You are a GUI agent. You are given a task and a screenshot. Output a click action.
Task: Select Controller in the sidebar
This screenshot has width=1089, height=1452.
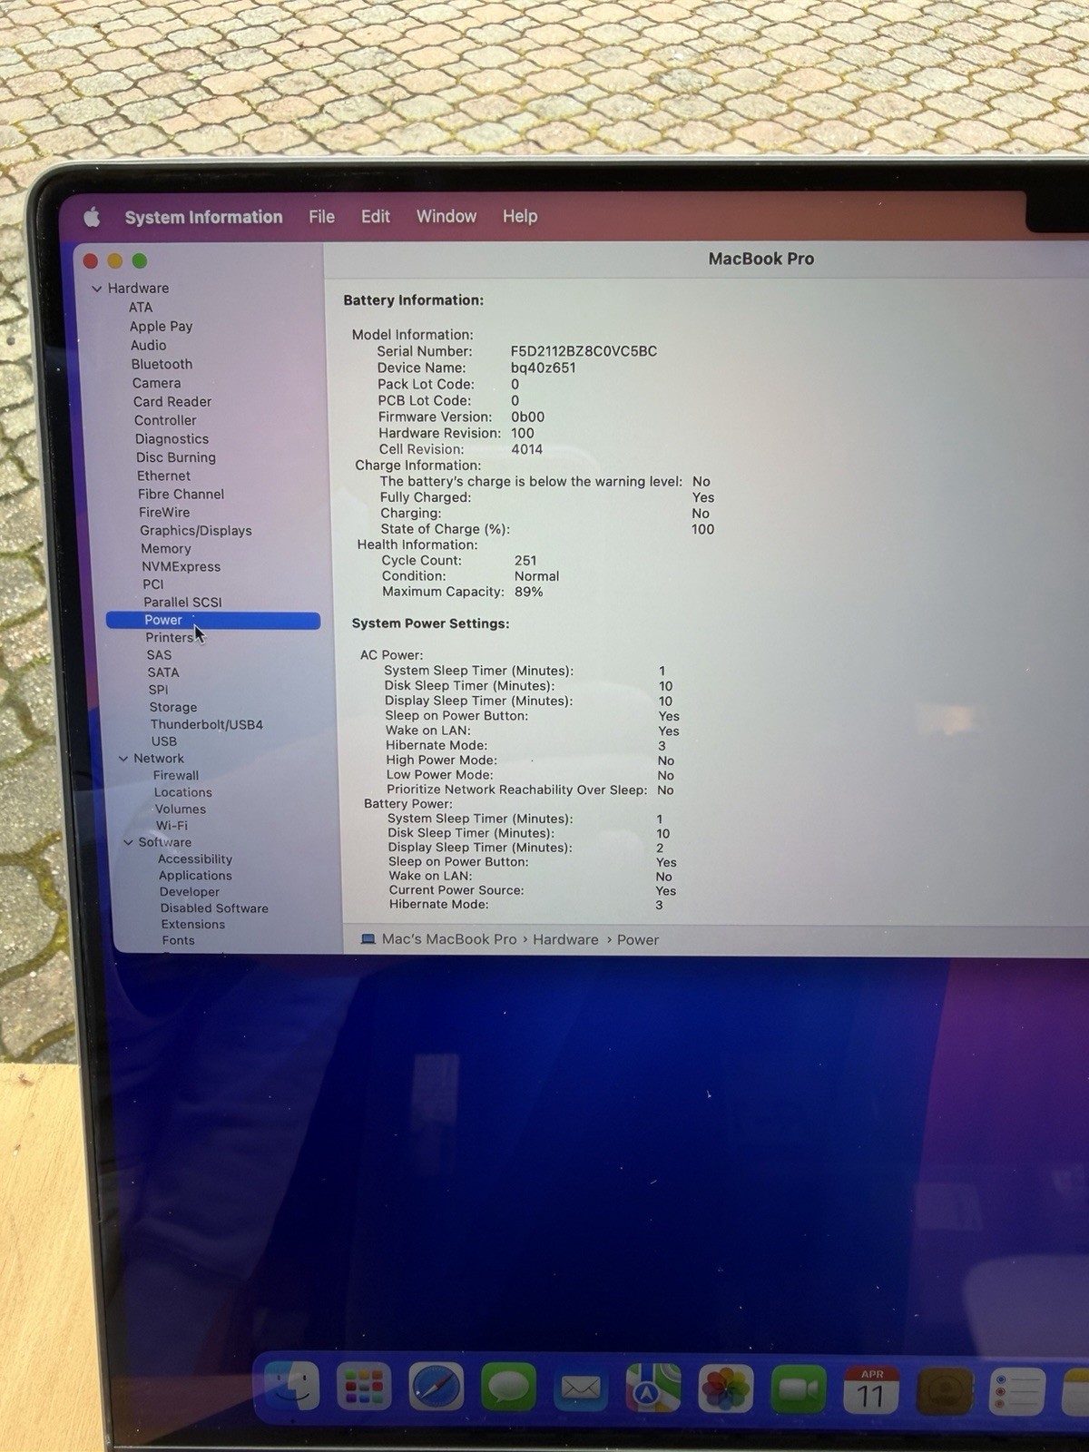click(x=165, y=420)
